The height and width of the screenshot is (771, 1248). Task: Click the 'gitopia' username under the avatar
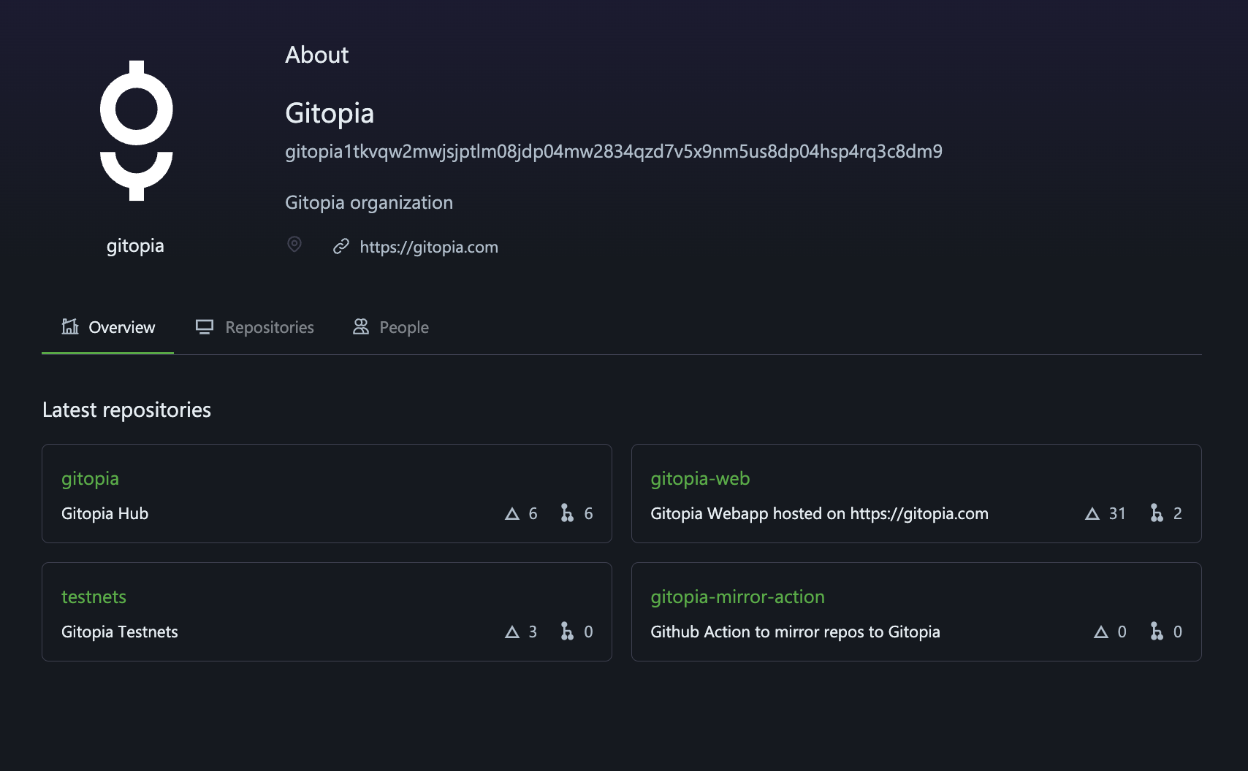tap(135, 246)
